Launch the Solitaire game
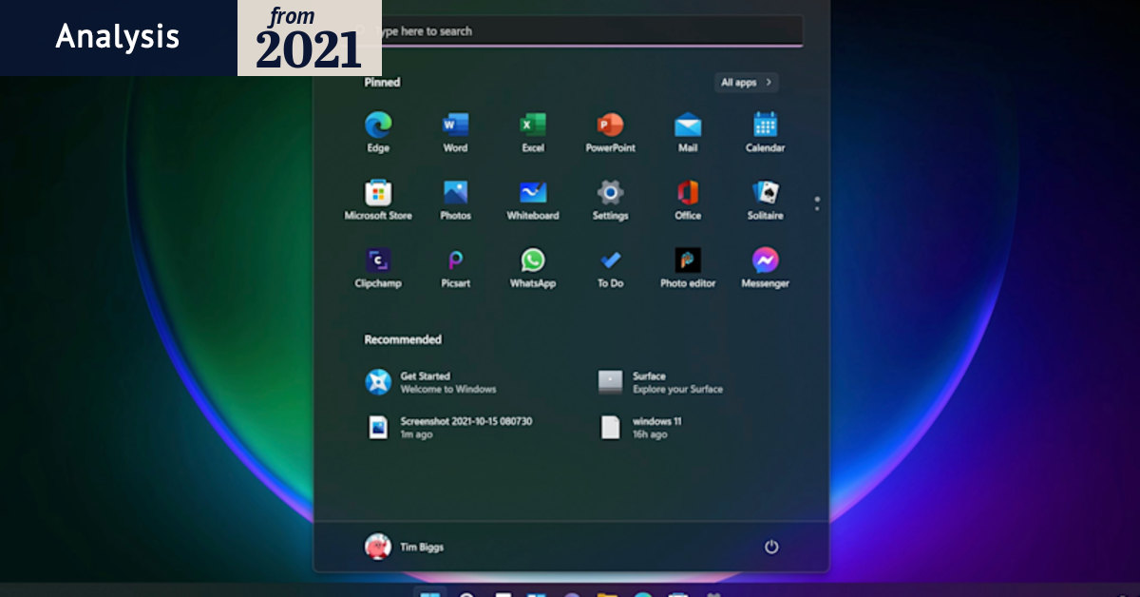 [765, 200]
